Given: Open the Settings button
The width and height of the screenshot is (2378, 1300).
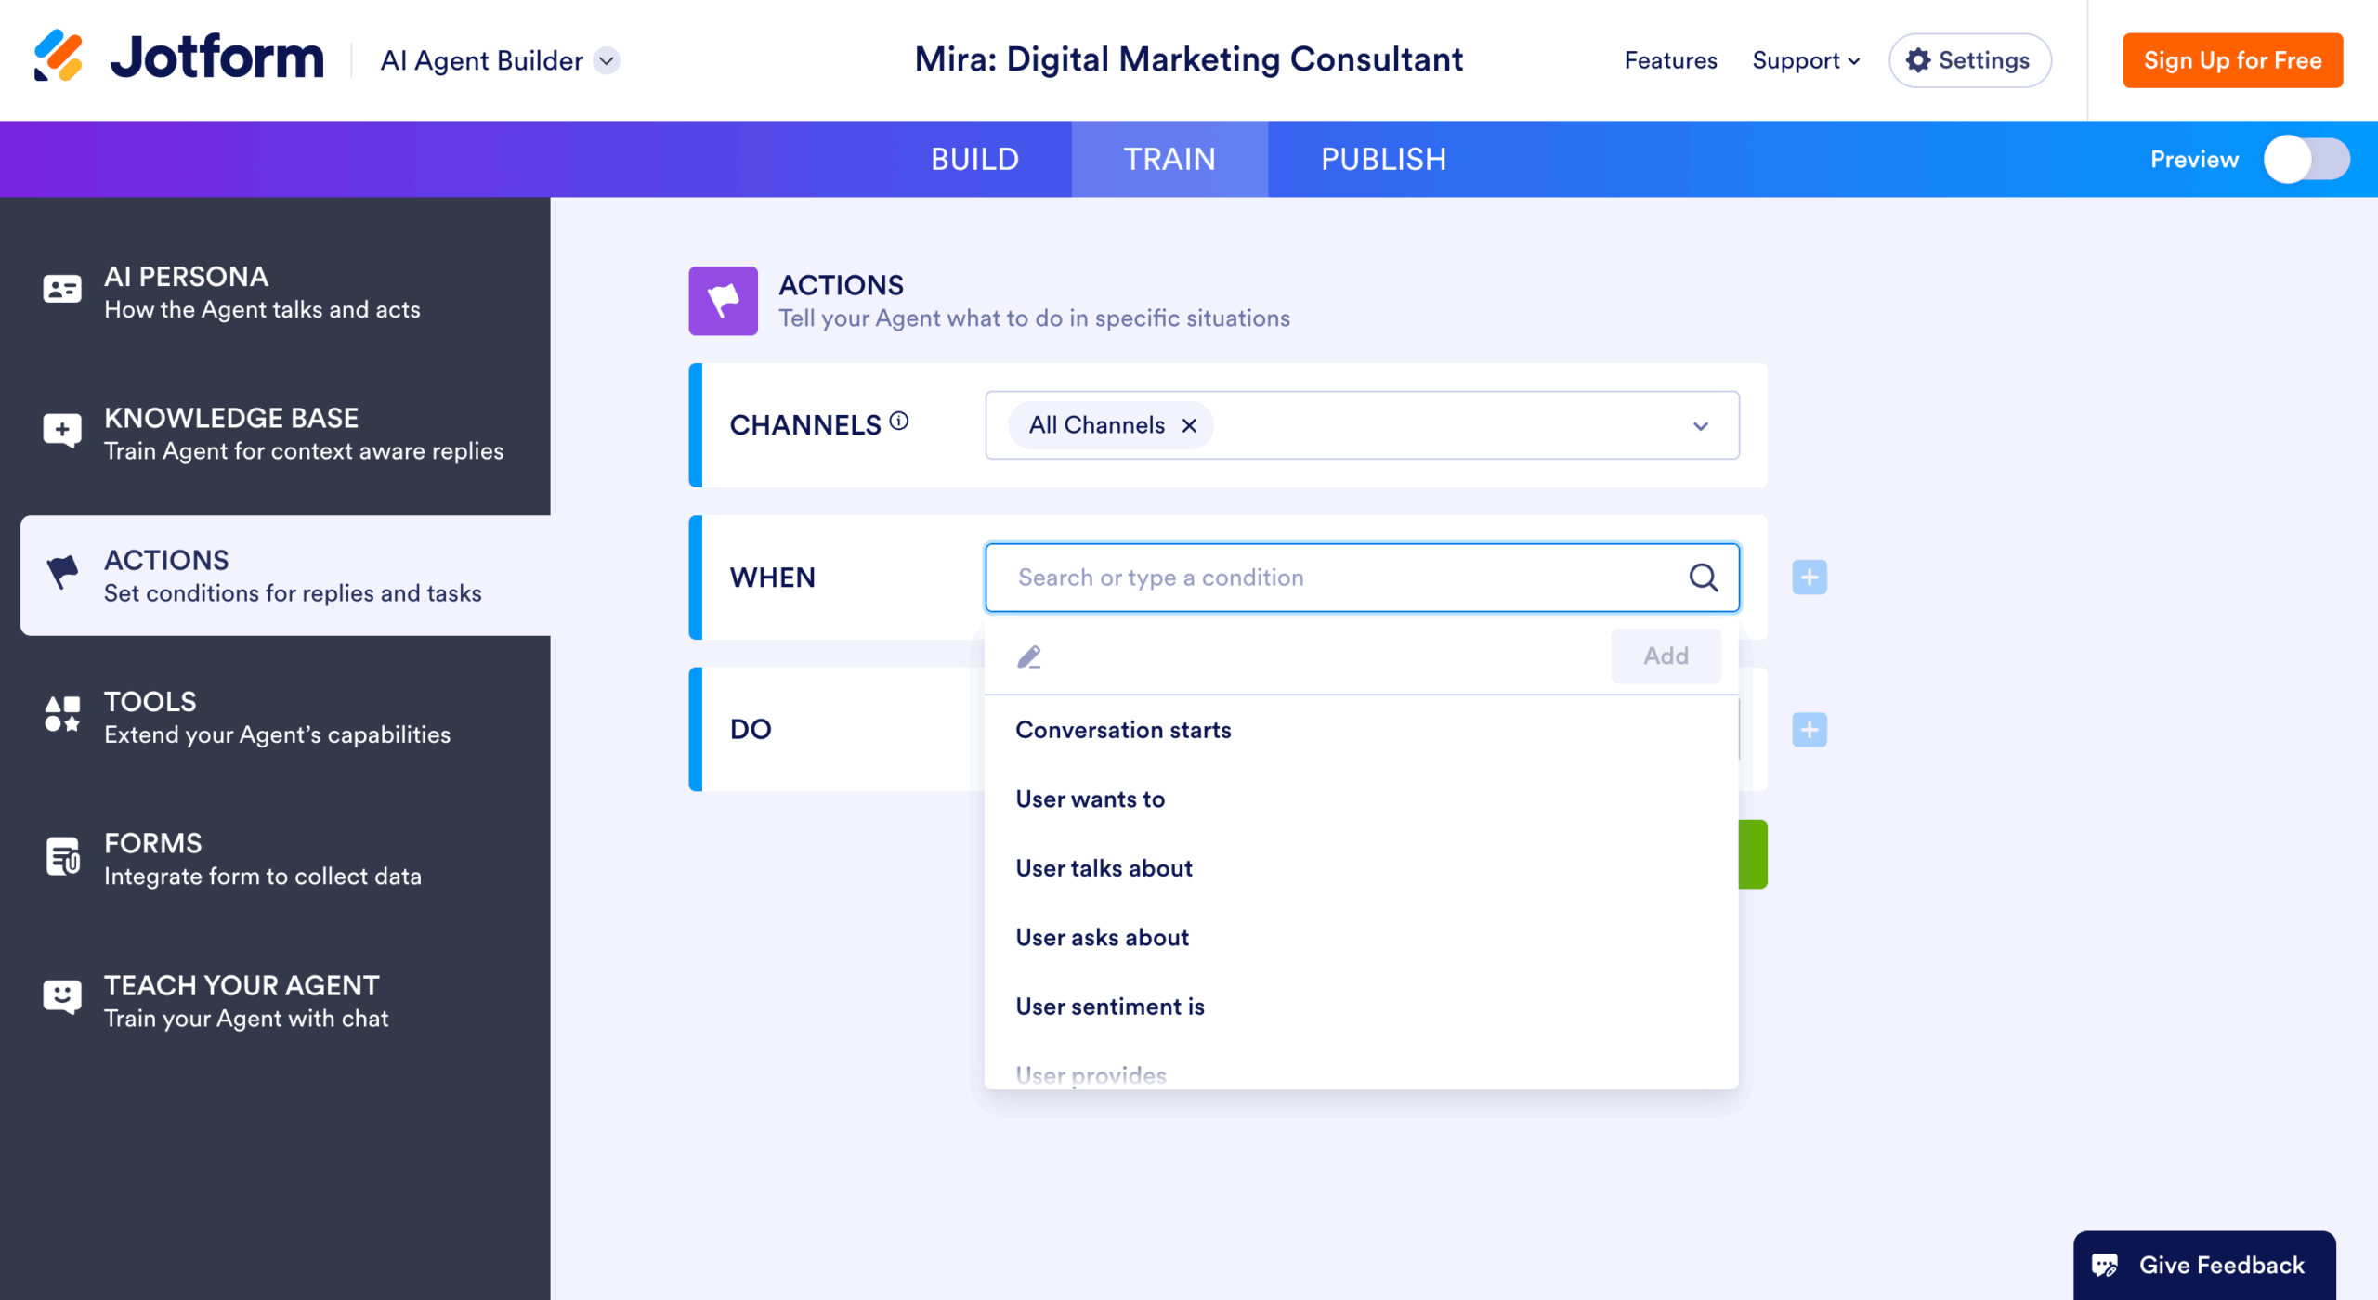Looking at the screenshot, I should click(1969, 60).
